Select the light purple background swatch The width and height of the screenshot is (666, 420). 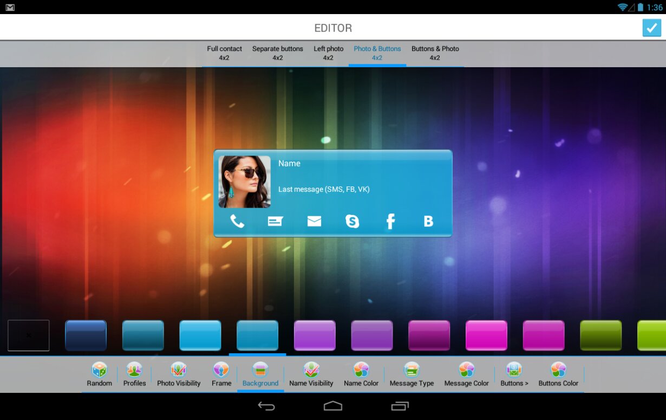coord(315,335)
